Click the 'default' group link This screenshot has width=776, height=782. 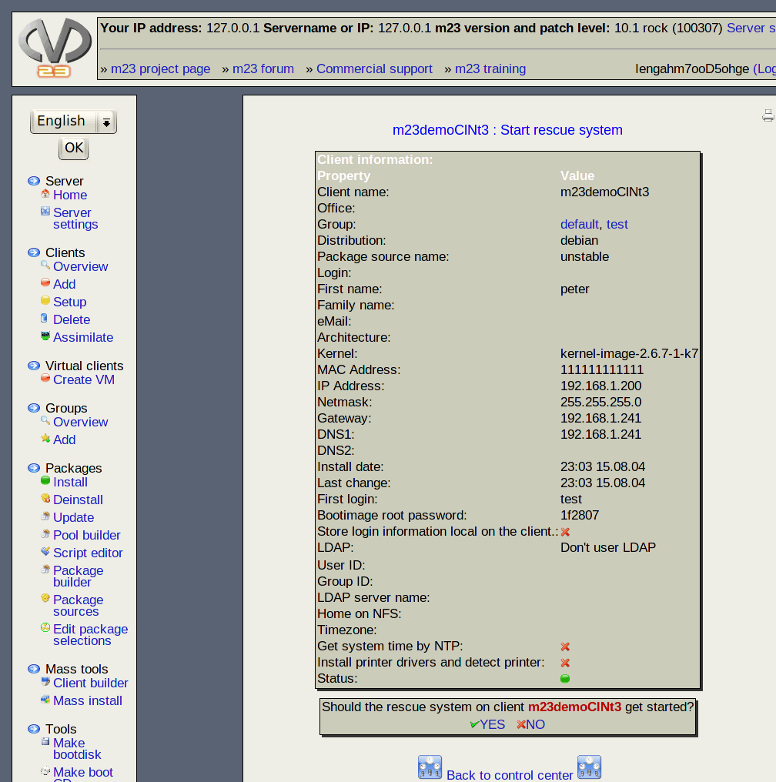click(579, 224)
